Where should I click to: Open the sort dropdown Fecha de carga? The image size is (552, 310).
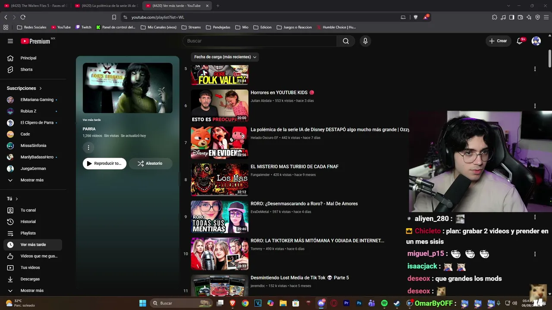225,57
